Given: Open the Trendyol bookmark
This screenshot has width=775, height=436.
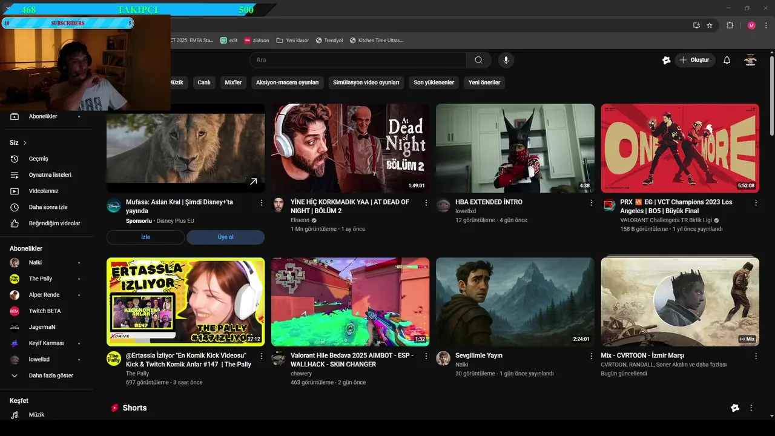Looking at the screenshot, I should pyautogui.click(x=329, y=41).
